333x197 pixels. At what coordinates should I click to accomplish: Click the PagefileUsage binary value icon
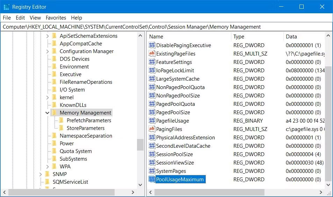[x=152, y=121]
